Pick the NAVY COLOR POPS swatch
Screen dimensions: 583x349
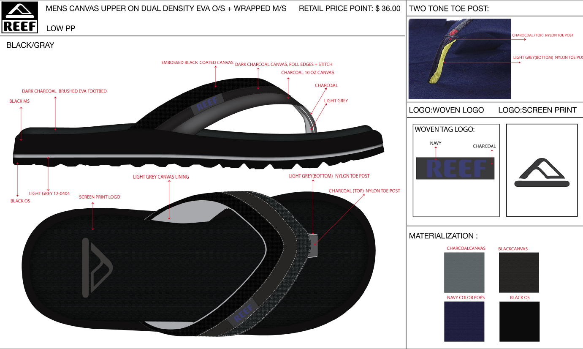click(464, 321)
